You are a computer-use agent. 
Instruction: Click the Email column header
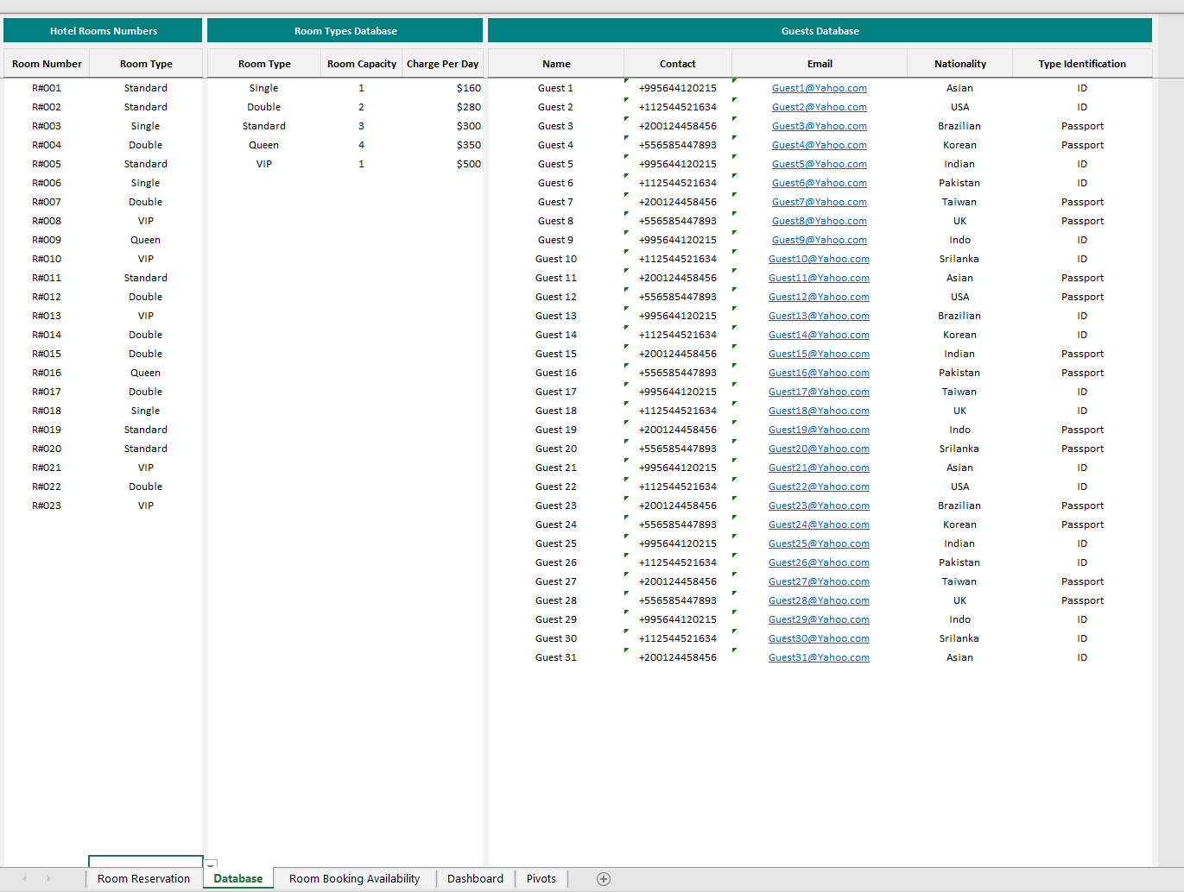pyautogui.click(x=820, y=64)
